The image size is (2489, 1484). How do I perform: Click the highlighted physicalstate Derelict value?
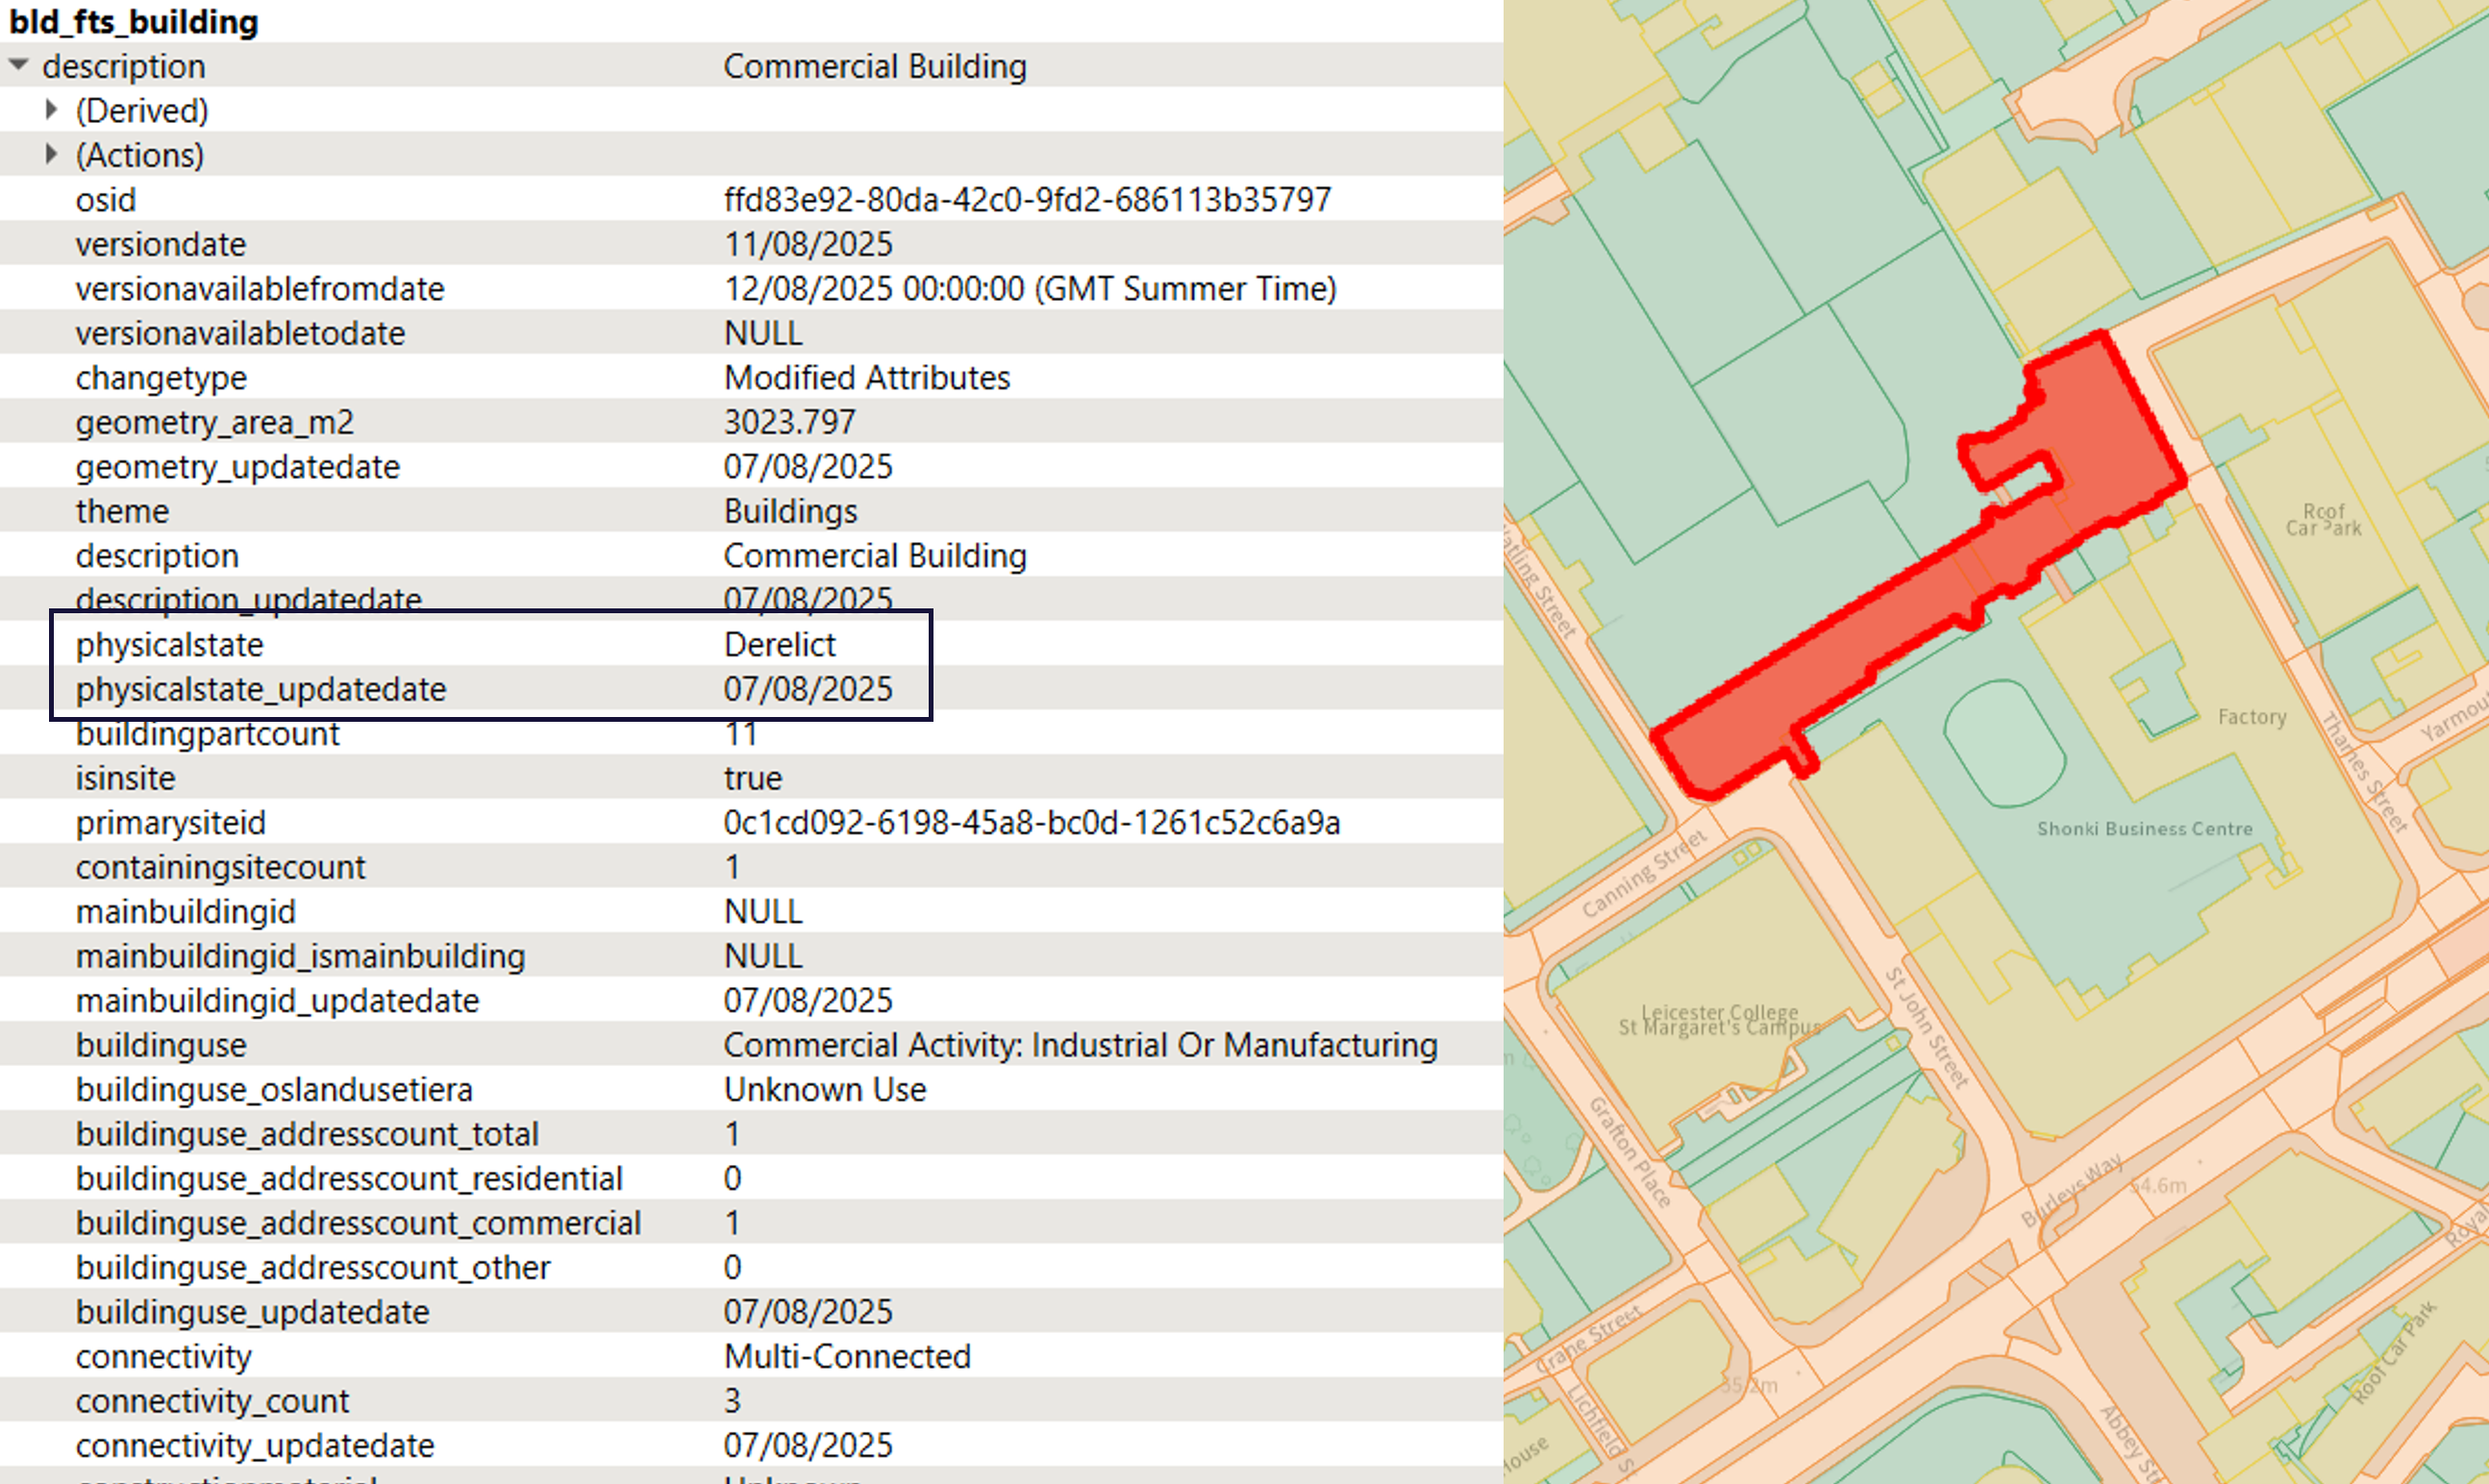781,644
